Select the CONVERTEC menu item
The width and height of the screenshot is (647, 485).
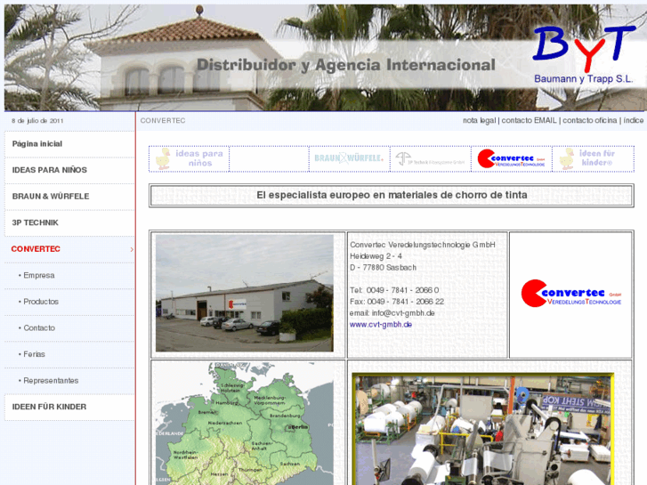click(36, 249)
